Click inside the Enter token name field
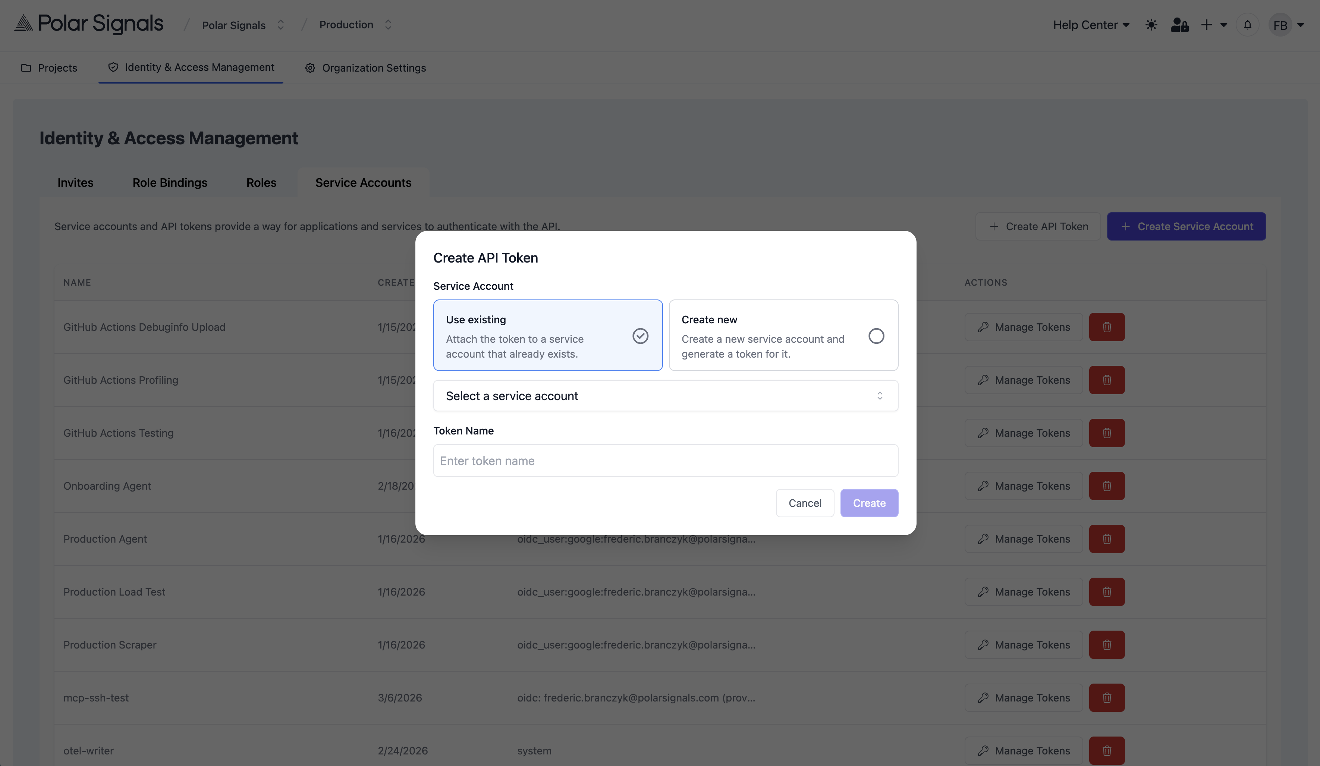 pyautogui.click(x=665, y=461)
